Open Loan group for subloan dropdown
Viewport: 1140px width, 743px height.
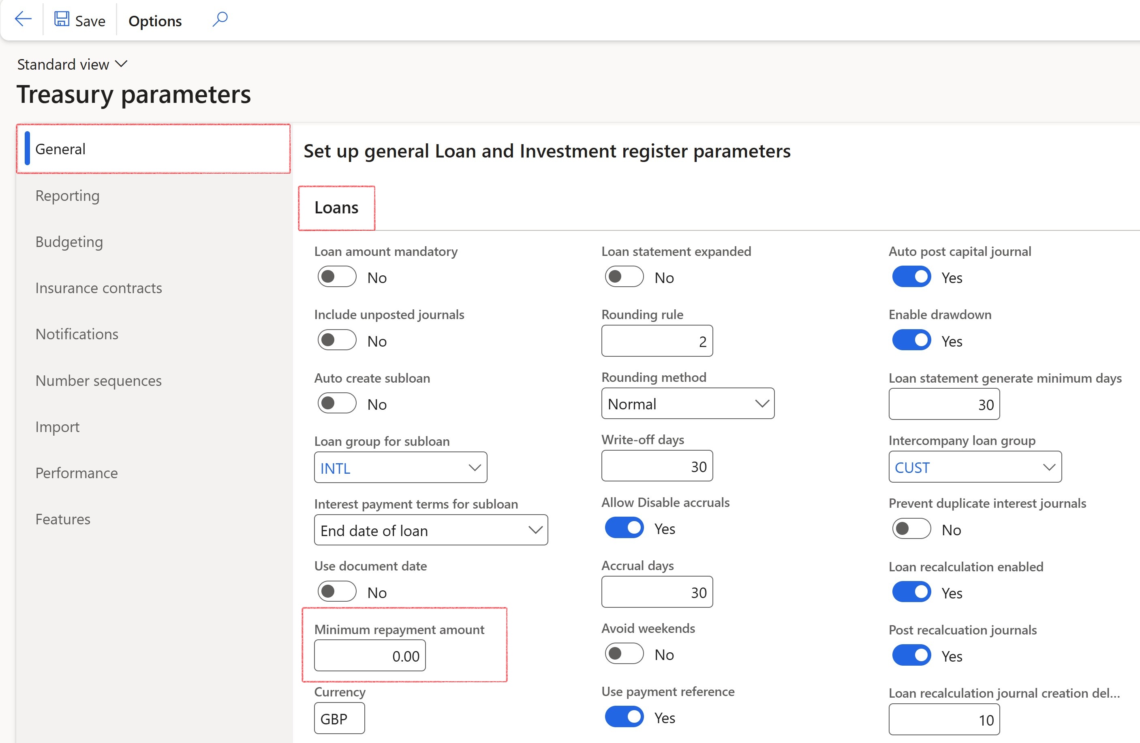475,467
